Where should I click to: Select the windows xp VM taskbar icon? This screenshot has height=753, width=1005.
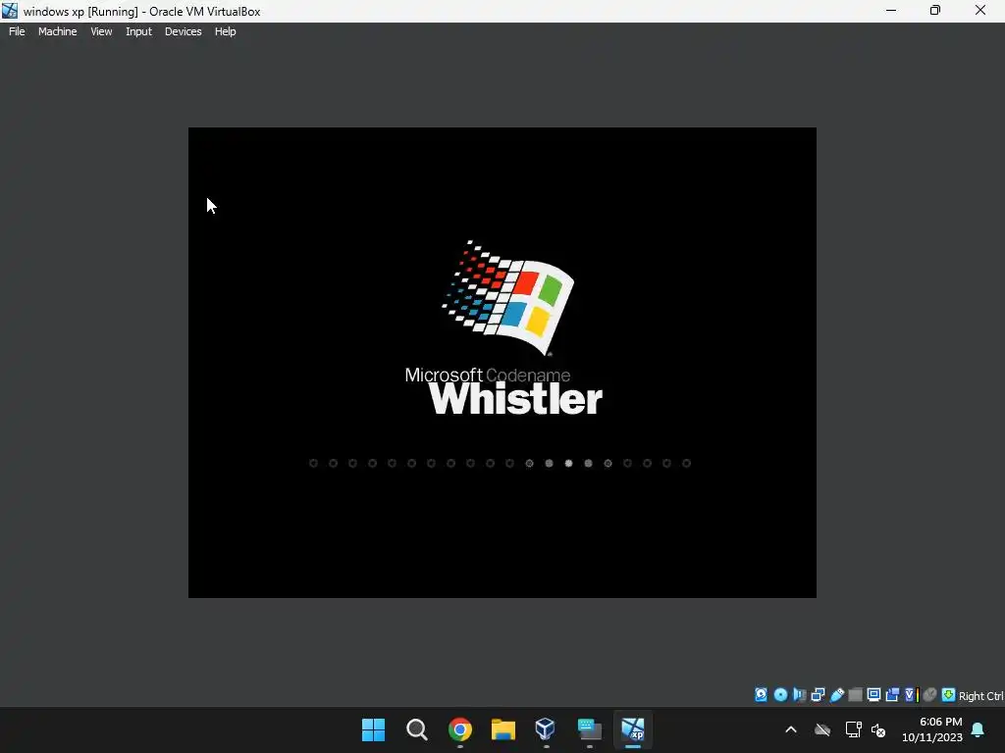tap(633, 729)
